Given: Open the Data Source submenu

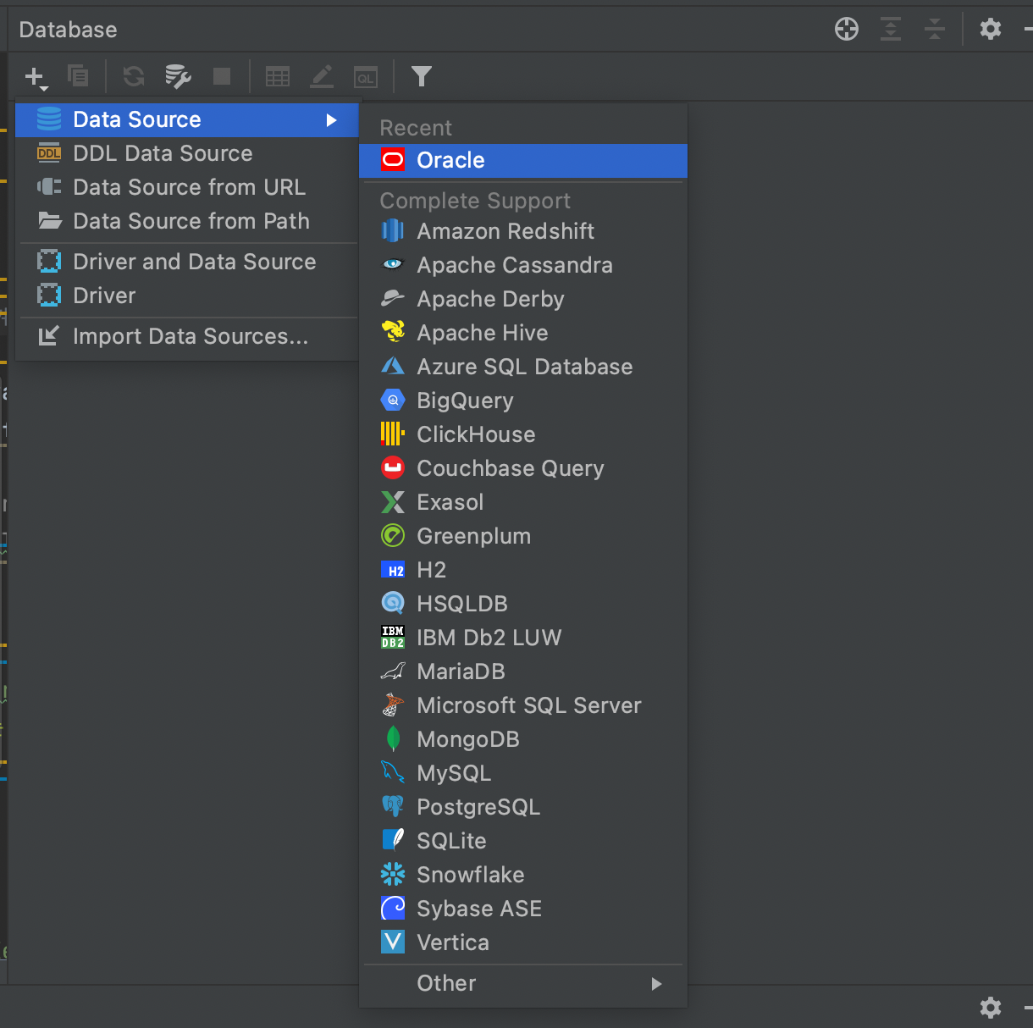Looking at the screenshot, I should (x=187, y=119).
